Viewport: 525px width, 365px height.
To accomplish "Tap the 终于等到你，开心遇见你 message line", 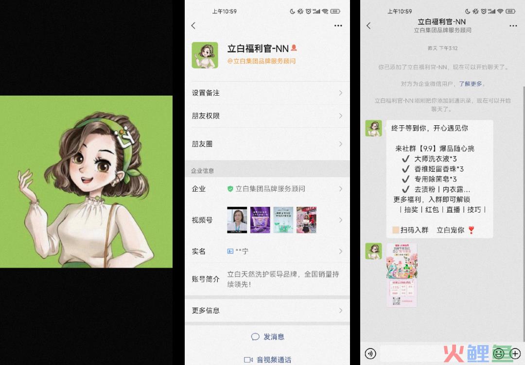I will point(430,128).
